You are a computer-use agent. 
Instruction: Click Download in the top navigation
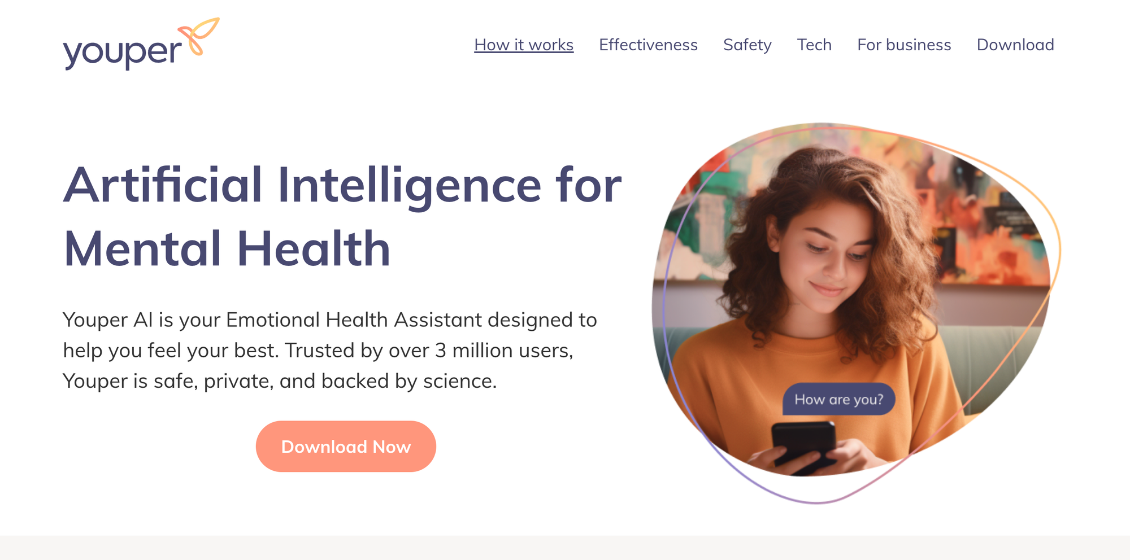[x=1015, y=45]
